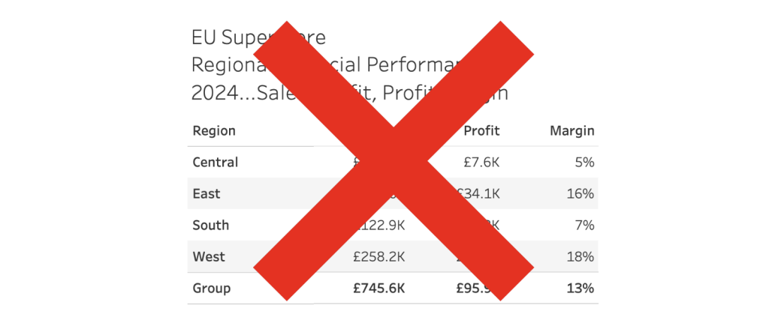
Task: Click West sales value £258.2K
Action: click(x=378, y=256)
